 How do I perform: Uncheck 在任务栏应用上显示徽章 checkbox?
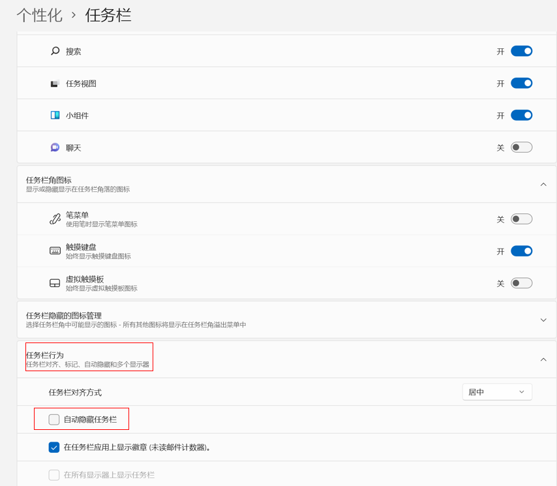tap(54, 448)
